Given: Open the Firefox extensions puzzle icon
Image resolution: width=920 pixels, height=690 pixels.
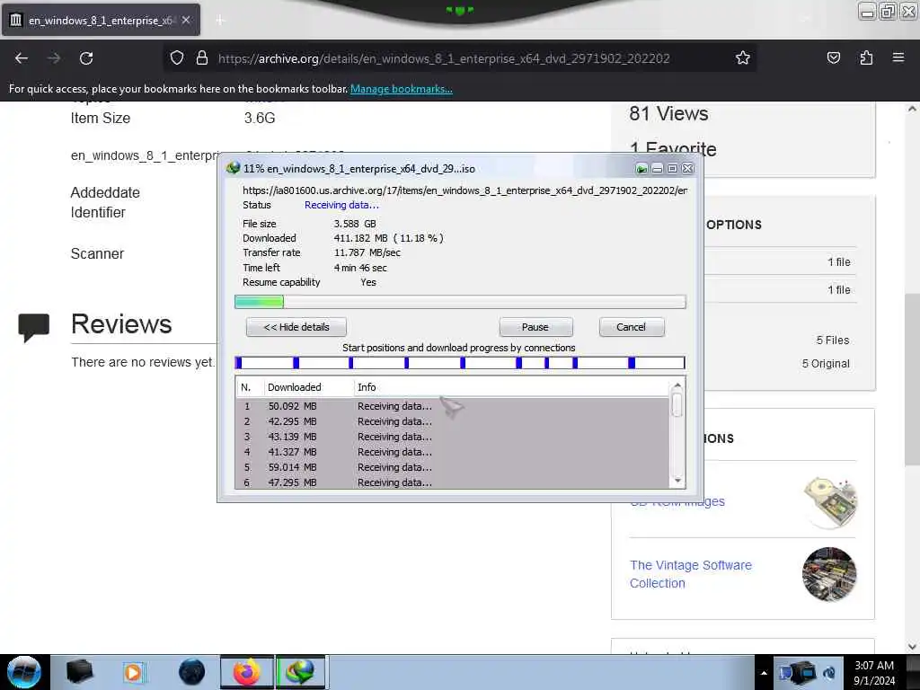Looking at the screenshot, I should 866,57.
